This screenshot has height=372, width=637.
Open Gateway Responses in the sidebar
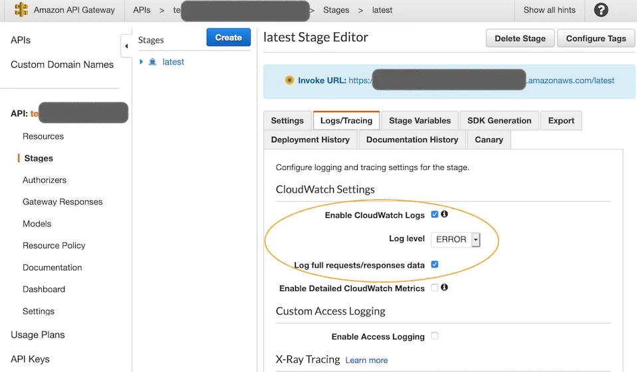pyautogui.click(x=63, y=202)
